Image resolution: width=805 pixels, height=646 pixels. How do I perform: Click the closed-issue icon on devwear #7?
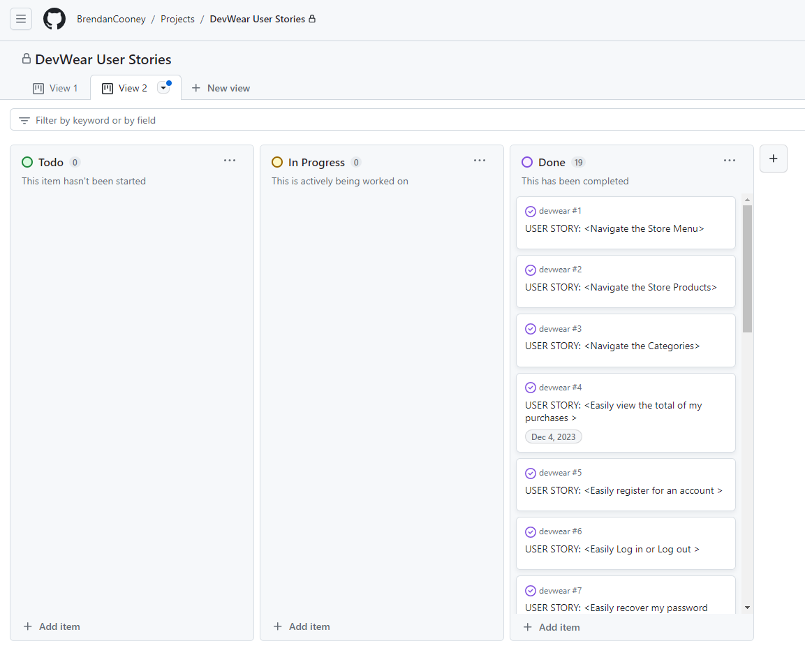tap(531, 591)
